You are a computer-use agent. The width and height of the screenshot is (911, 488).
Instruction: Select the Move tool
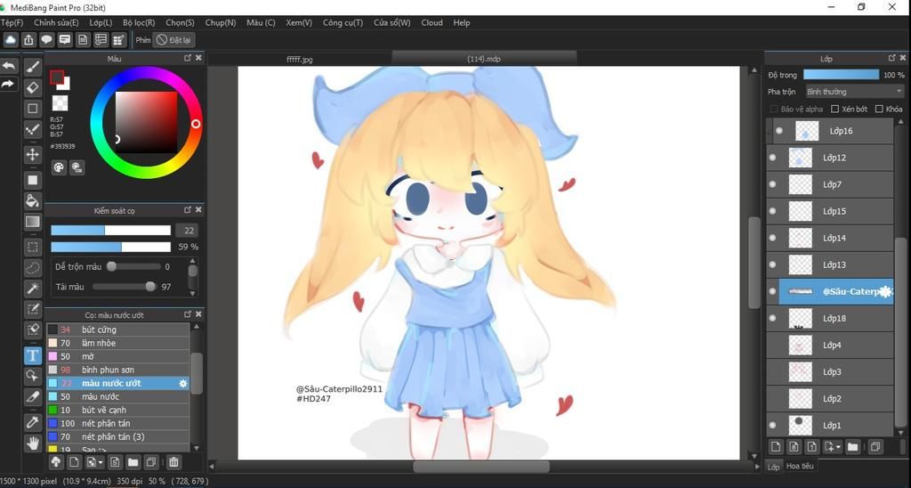coord(33,154)
